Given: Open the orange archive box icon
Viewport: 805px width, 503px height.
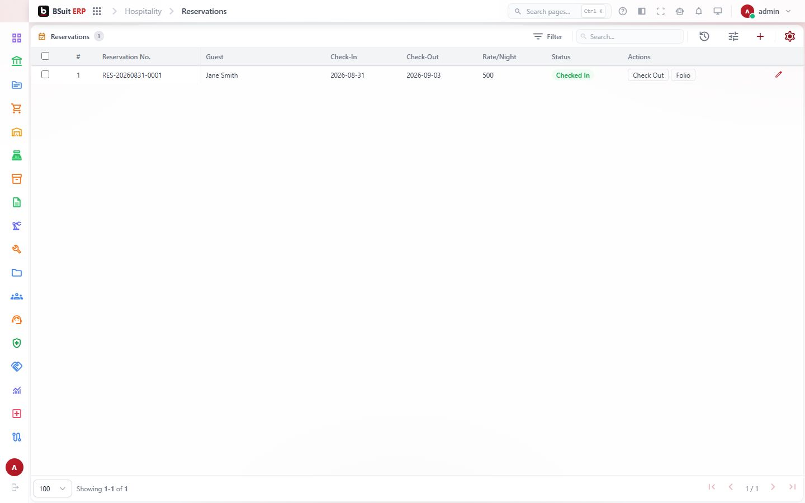Looking at the screenshot, I should point(17,179).
